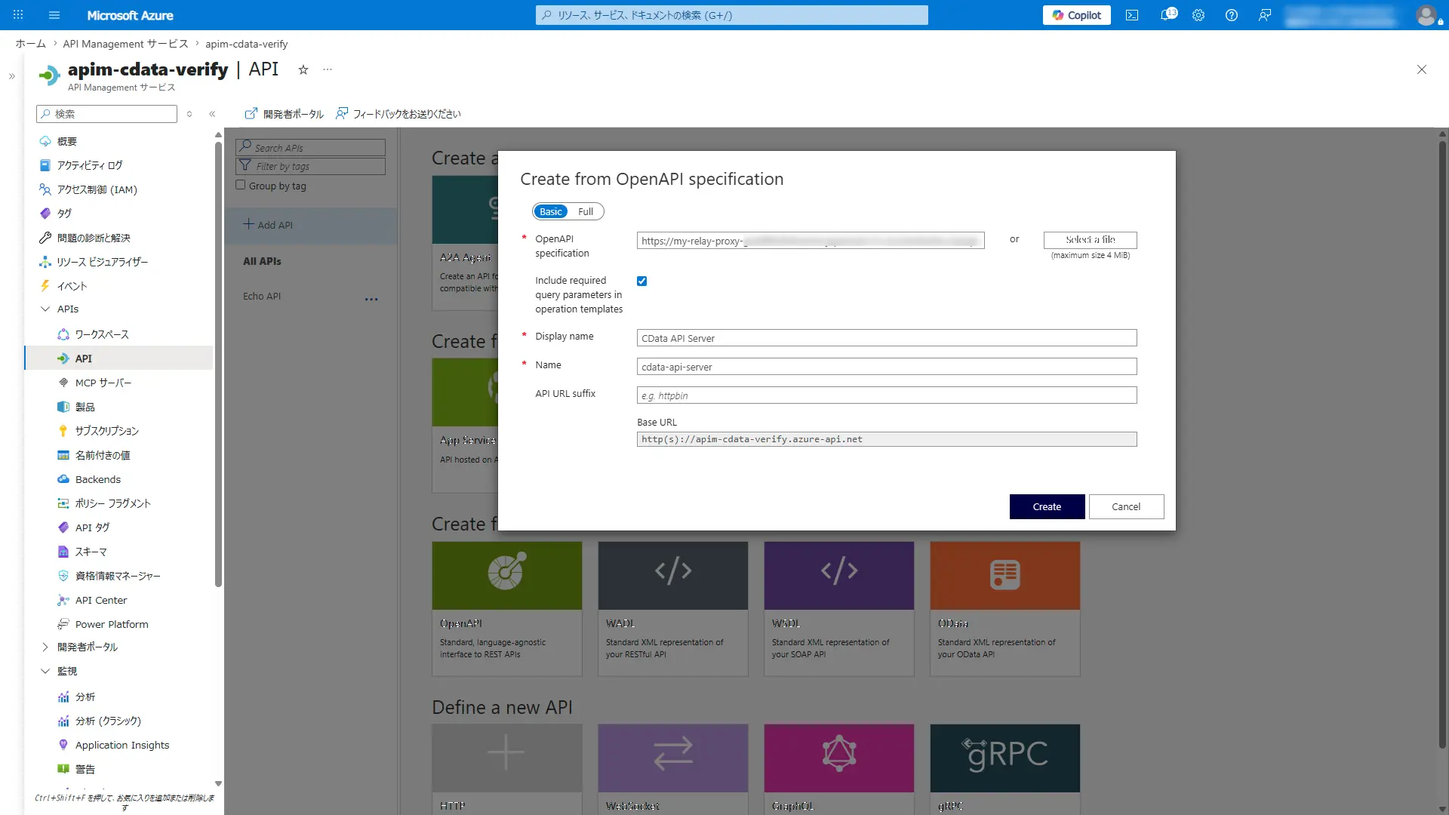The image size is (1449, 815).
Task: Click the sidebar 検索 box
Action: [106, 114]
